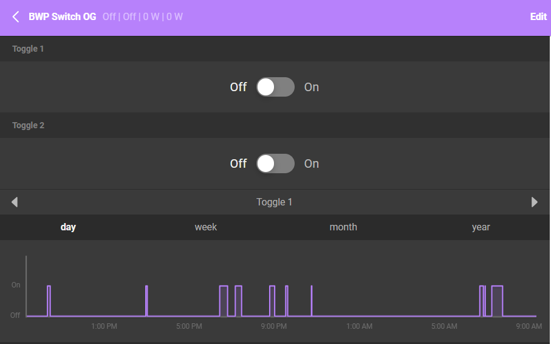The width and height of the screenshot is (551, 344).
Task: Click the status summary text in the header
Action: (143, 17)
